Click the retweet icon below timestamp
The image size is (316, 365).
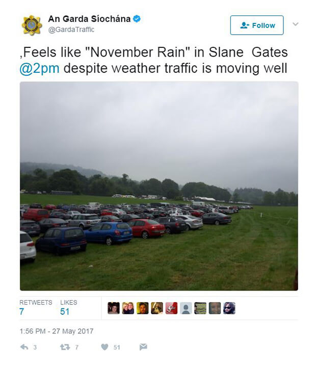pos(65,347)
